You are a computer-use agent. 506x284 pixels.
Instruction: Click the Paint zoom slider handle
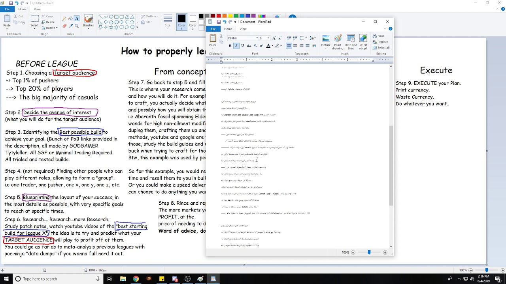click(x=487, y=270)
